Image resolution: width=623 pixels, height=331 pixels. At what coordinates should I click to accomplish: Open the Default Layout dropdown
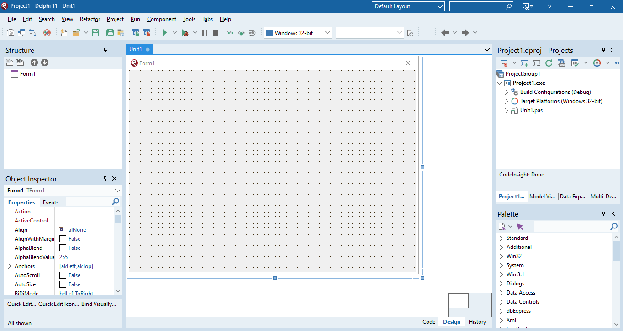(408, 6)
